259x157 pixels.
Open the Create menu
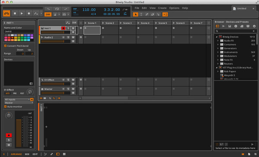[162, 8]
